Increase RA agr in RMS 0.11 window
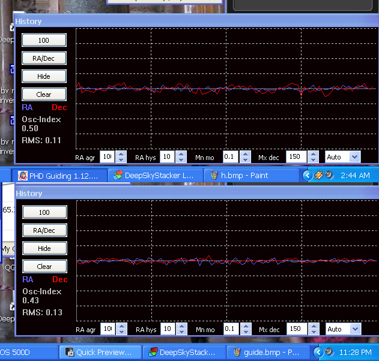 point(121,154)
